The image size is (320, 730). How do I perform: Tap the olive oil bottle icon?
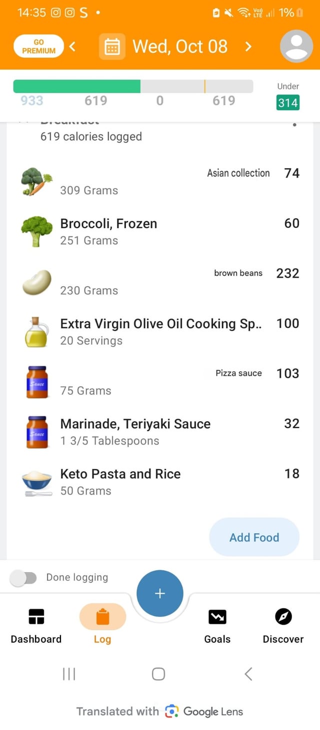[x=36, y=332]
